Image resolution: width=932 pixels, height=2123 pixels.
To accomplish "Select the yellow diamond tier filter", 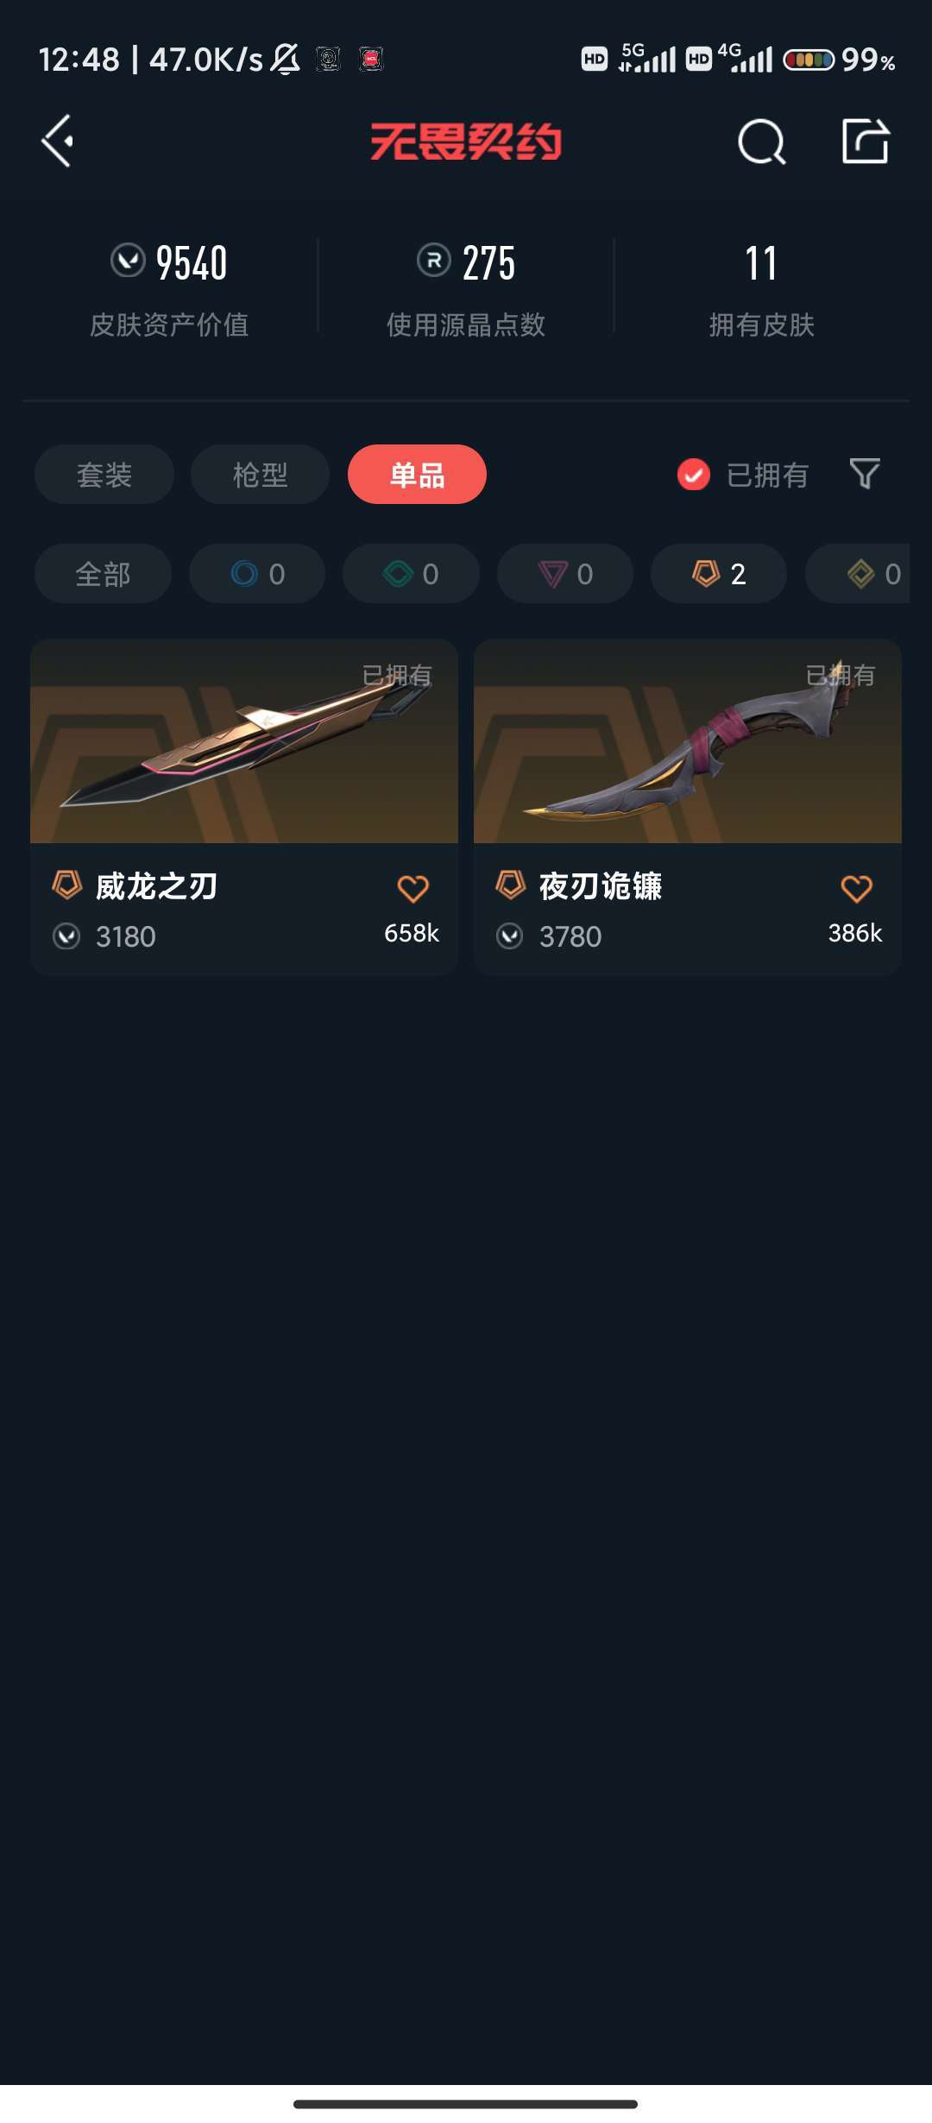I will [858, 574].
